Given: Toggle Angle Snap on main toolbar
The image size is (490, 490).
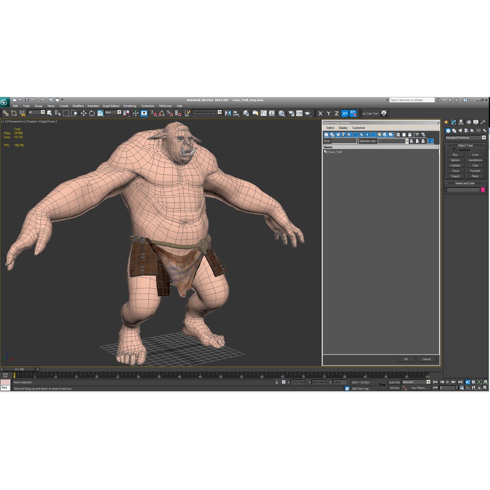Looking at the screenshot, I should tap(162, 113).
